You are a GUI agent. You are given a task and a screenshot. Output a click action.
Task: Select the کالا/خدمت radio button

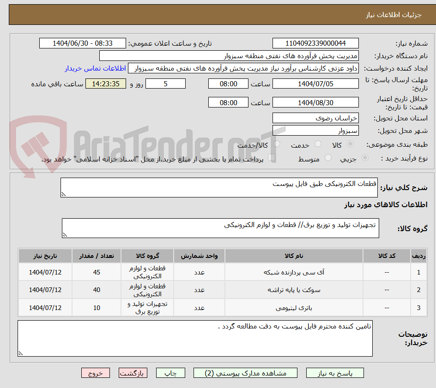[277, 144]
